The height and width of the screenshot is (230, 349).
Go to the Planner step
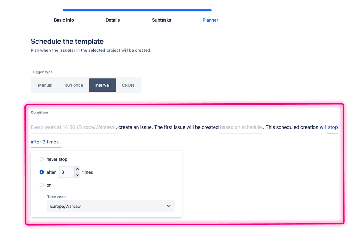pos(210,20)
